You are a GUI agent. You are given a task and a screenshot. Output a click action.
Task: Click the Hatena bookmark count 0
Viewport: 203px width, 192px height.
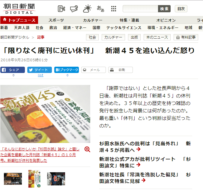[67, 75]
